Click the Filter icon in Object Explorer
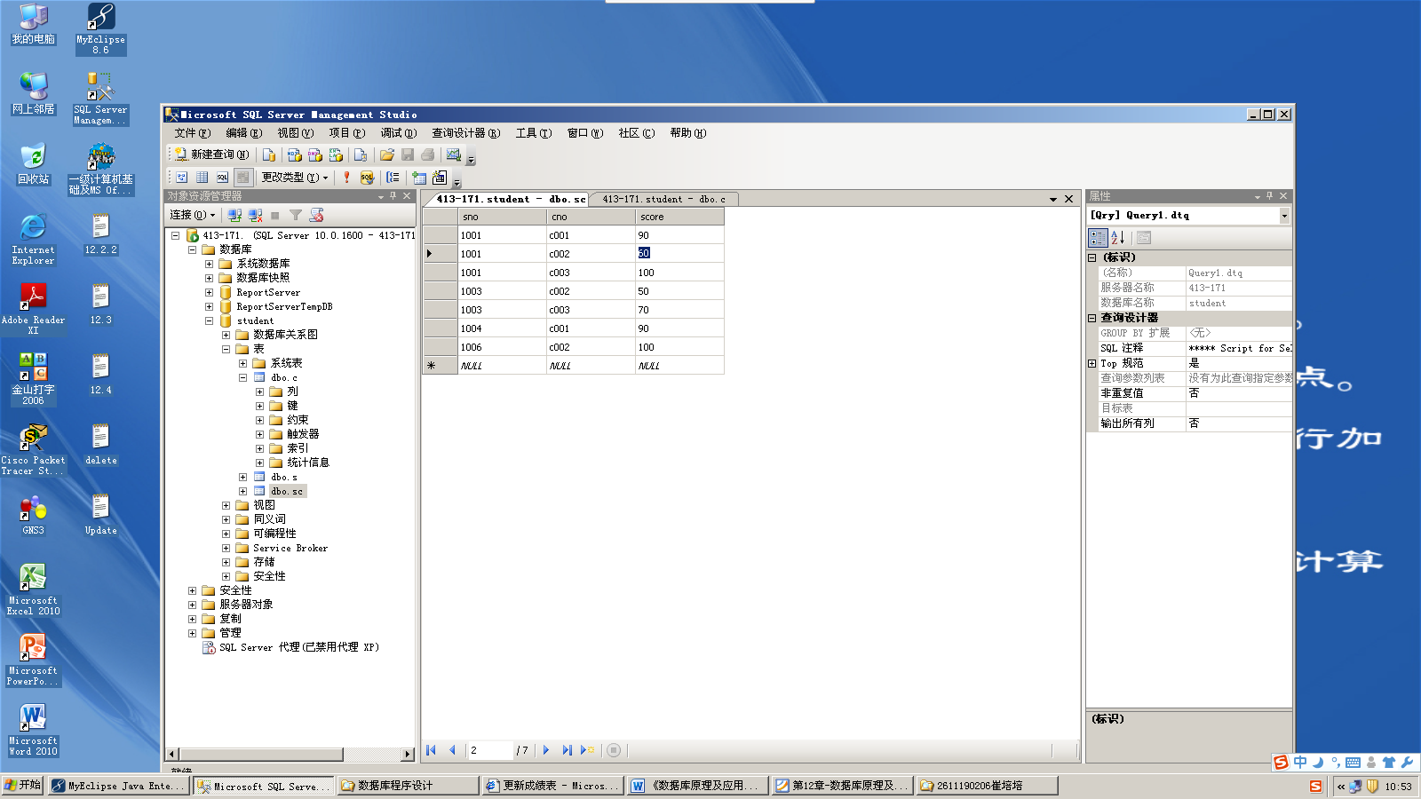The image size is (1421, 799). click(x=296, y=215)
